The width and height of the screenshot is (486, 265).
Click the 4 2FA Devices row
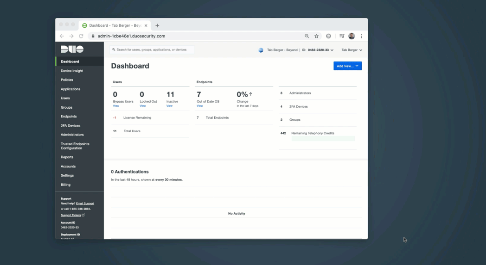pyautogui.click(x=317, y=106)
